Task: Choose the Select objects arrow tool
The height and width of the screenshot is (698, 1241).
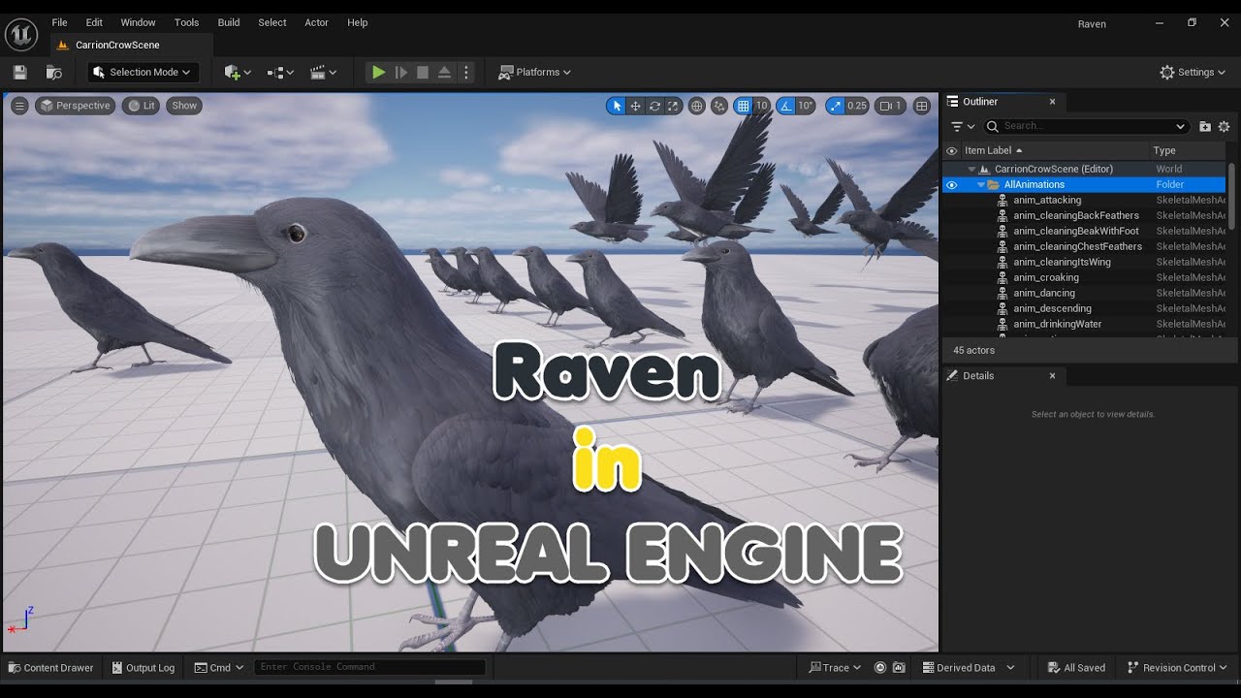Action: coord(616,106)
